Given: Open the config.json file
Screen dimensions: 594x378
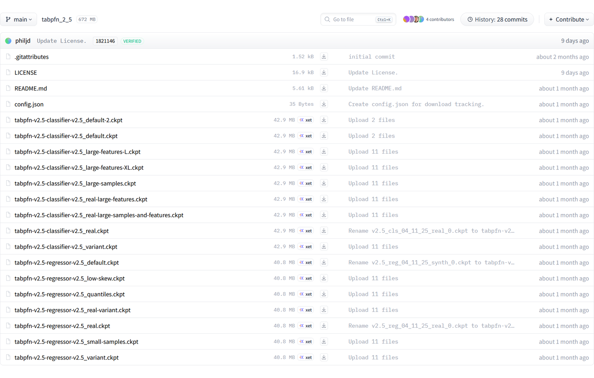Looking at the screenshot, I should click(29, 104).
